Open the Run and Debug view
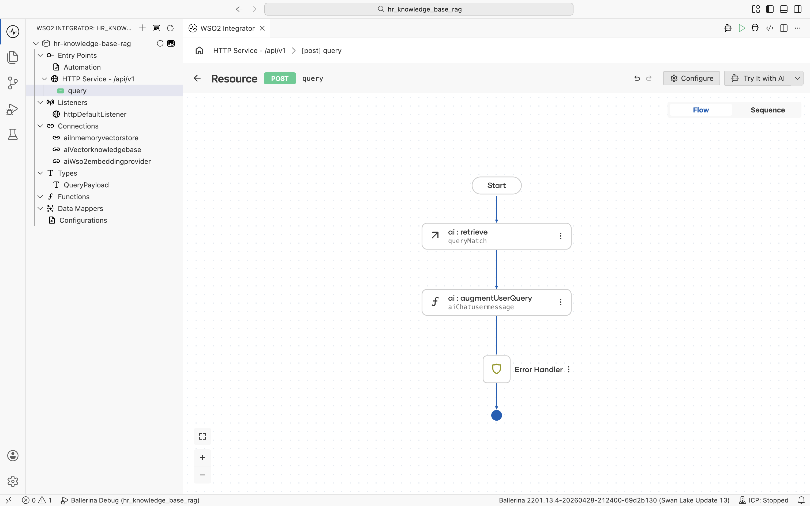The width and height of the screenshot is (810, 506). pos(13,109)
